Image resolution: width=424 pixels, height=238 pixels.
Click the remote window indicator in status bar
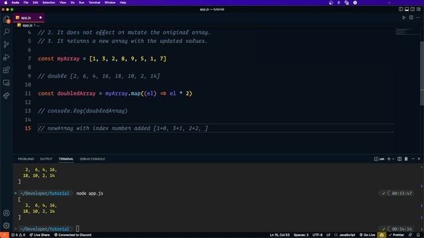pos(5,235)
